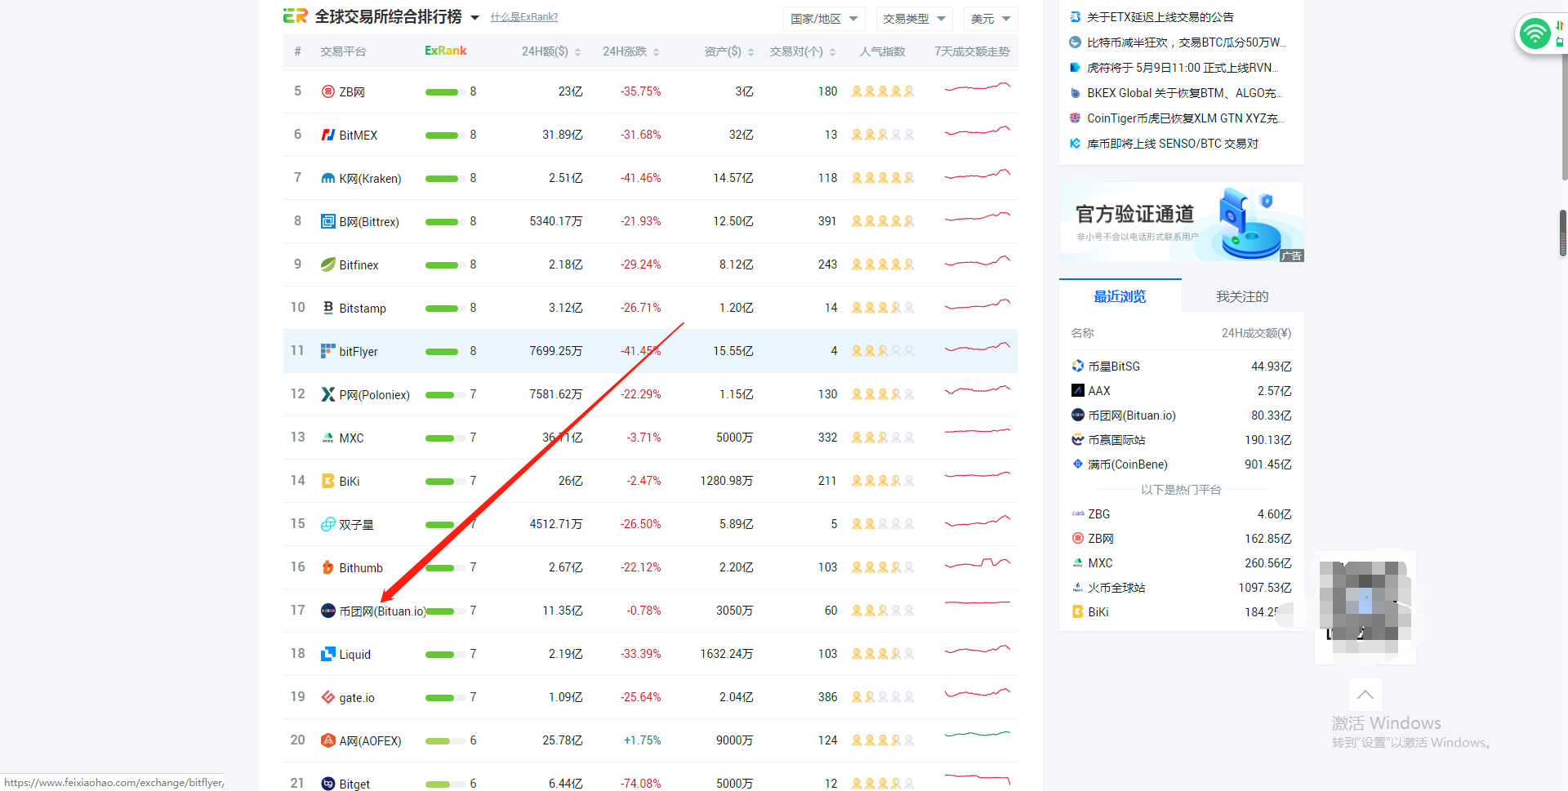Click Liquid ExRank score bar
The width and height of the screenshot is (1568, 791).
(446, 654)
